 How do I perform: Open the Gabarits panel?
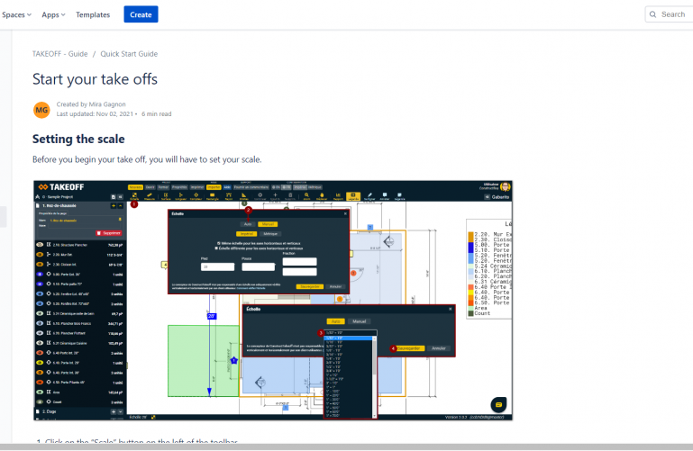click(x=497, y=197)
